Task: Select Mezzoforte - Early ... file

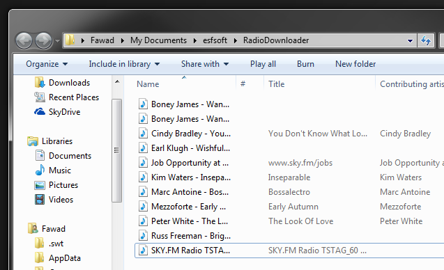Action: point(188,207)
